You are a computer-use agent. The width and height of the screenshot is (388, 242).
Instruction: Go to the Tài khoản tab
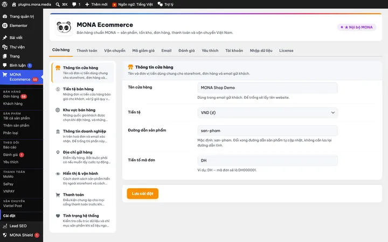point(234,51)
